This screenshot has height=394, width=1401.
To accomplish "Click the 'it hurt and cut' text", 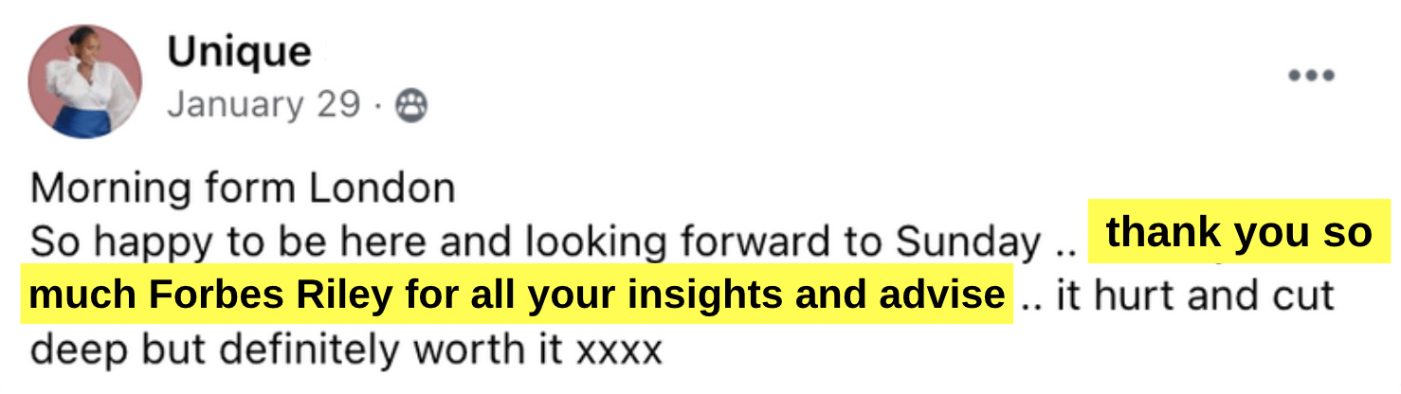I will click(x=1194, y=296).
